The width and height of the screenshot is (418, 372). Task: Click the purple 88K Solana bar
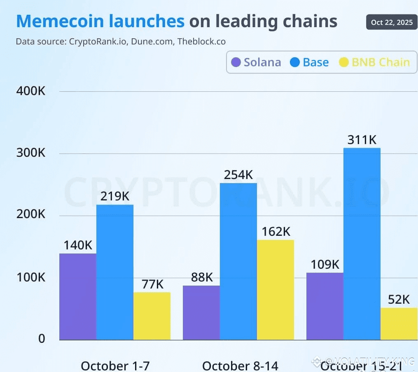tap(201, 313)
